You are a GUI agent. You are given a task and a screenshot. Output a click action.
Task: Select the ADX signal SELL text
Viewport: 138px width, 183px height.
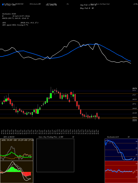(15, 25)
